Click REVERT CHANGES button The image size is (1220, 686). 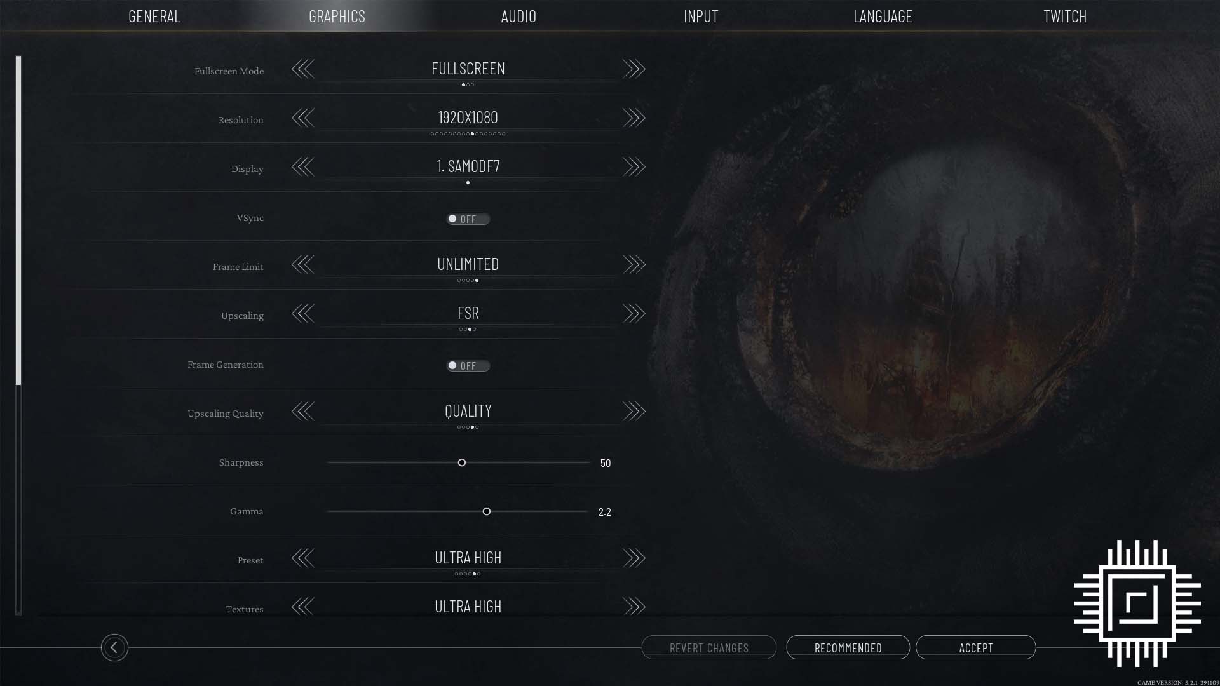[709, 647]
